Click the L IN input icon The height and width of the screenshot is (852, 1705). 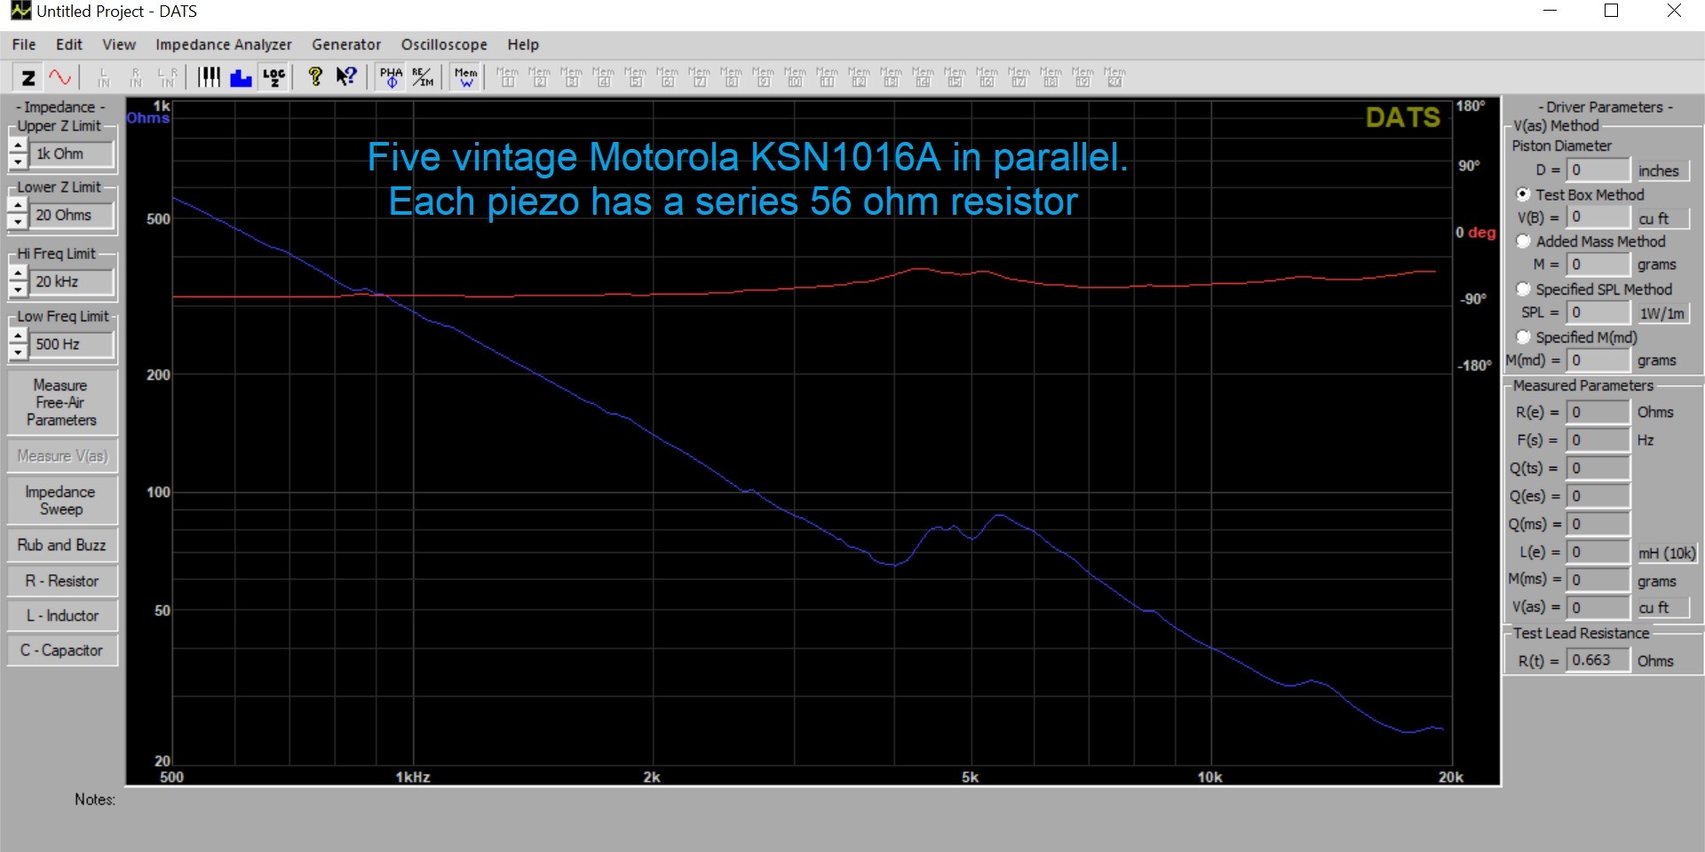(x=104, y=77)
